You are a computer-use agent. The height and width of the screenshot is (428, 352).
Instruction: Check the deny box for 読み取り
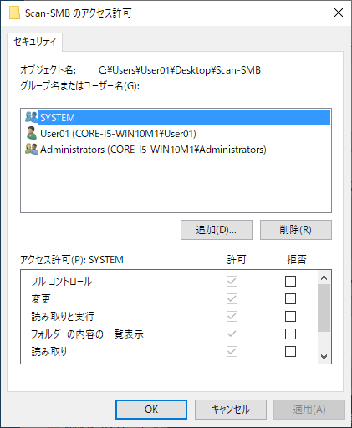click(290, 351)
